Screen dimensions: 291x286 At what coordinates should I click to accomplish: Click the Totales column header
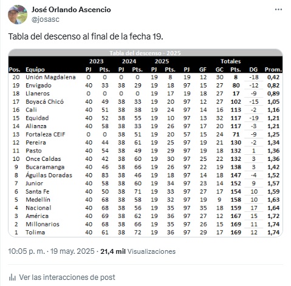click(230, 61)
